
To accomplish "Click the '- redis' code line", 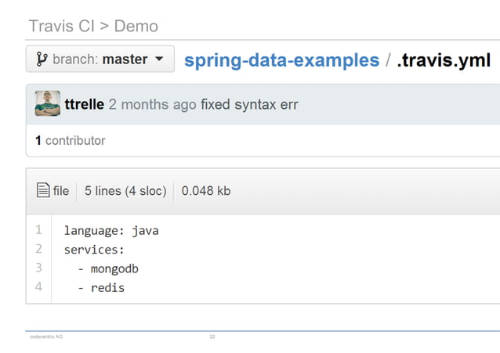I will pyautogui.click(x=101, y=288).
